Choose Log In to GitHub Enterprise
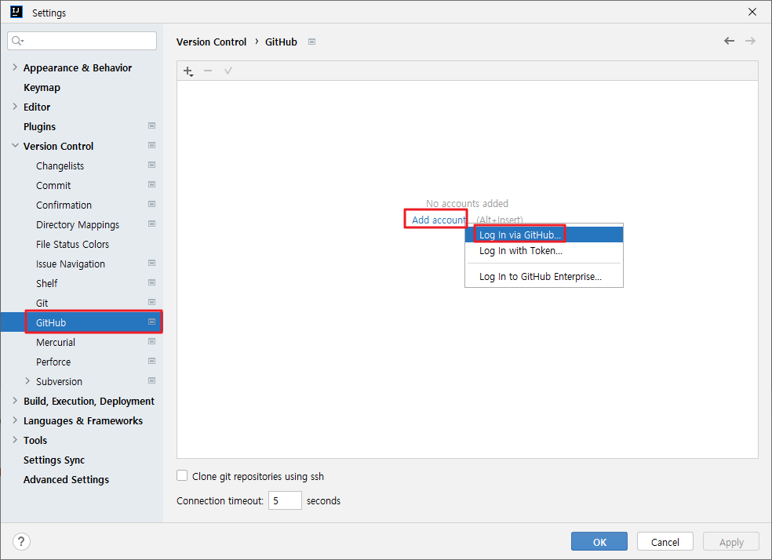The image size is (772, 560). pos(544,277)
